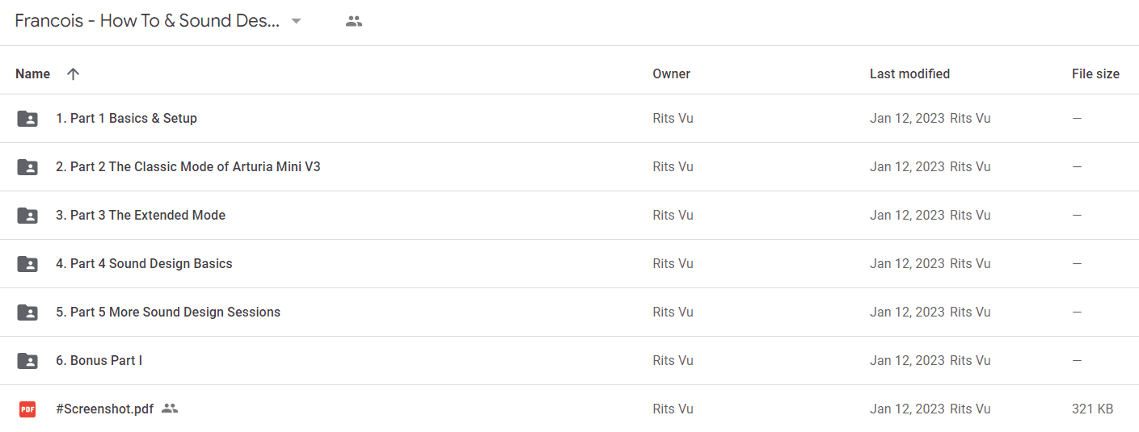The width and height of the screenshot is (1139, 432).
Task: Reverse sort order with the Name arrow
Action: (x=73, y=74)
